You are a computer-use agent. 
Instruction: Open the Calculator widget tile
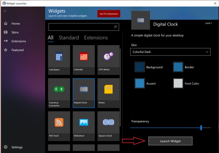pos(59,60)
